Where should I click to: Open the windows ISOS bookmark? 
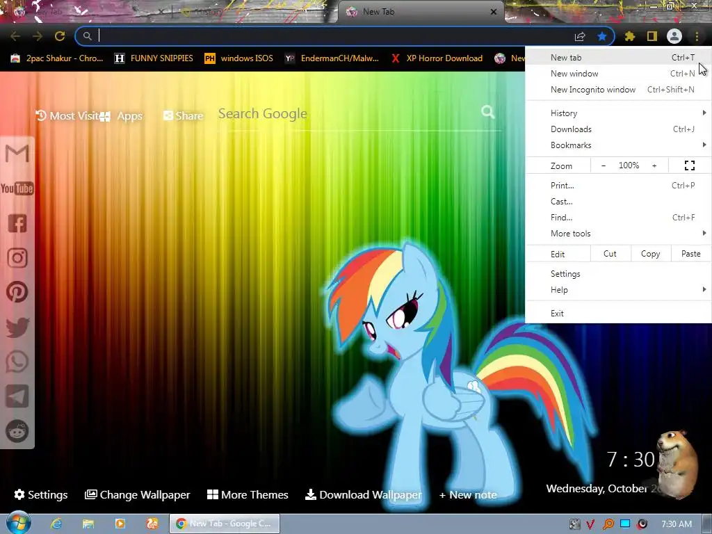coord(239,58)
